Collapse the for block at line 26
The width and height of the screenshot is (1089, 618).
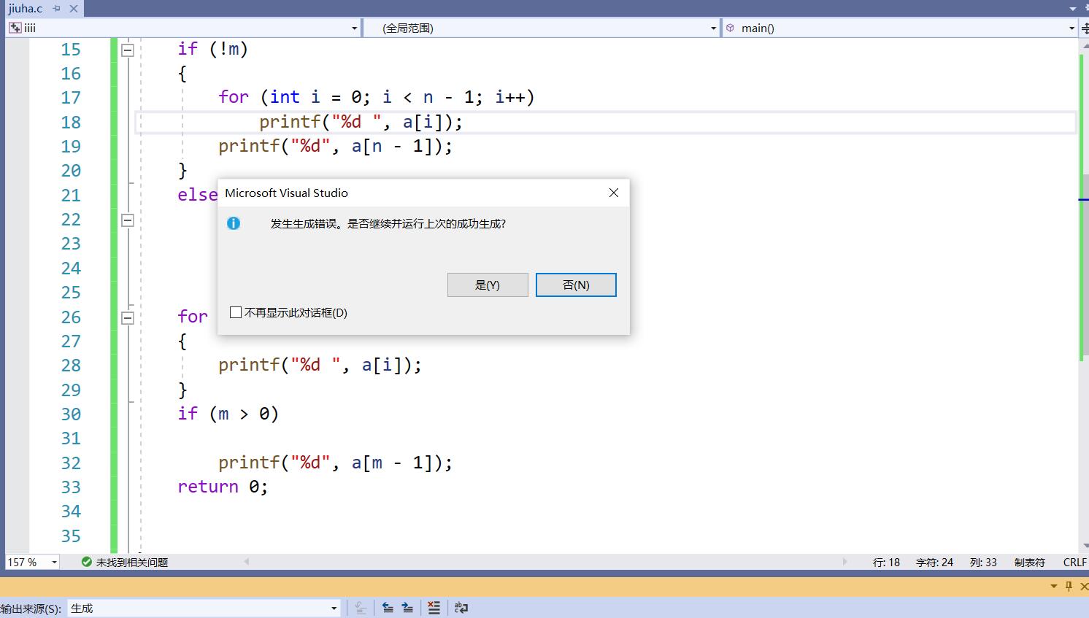[128, 317]
